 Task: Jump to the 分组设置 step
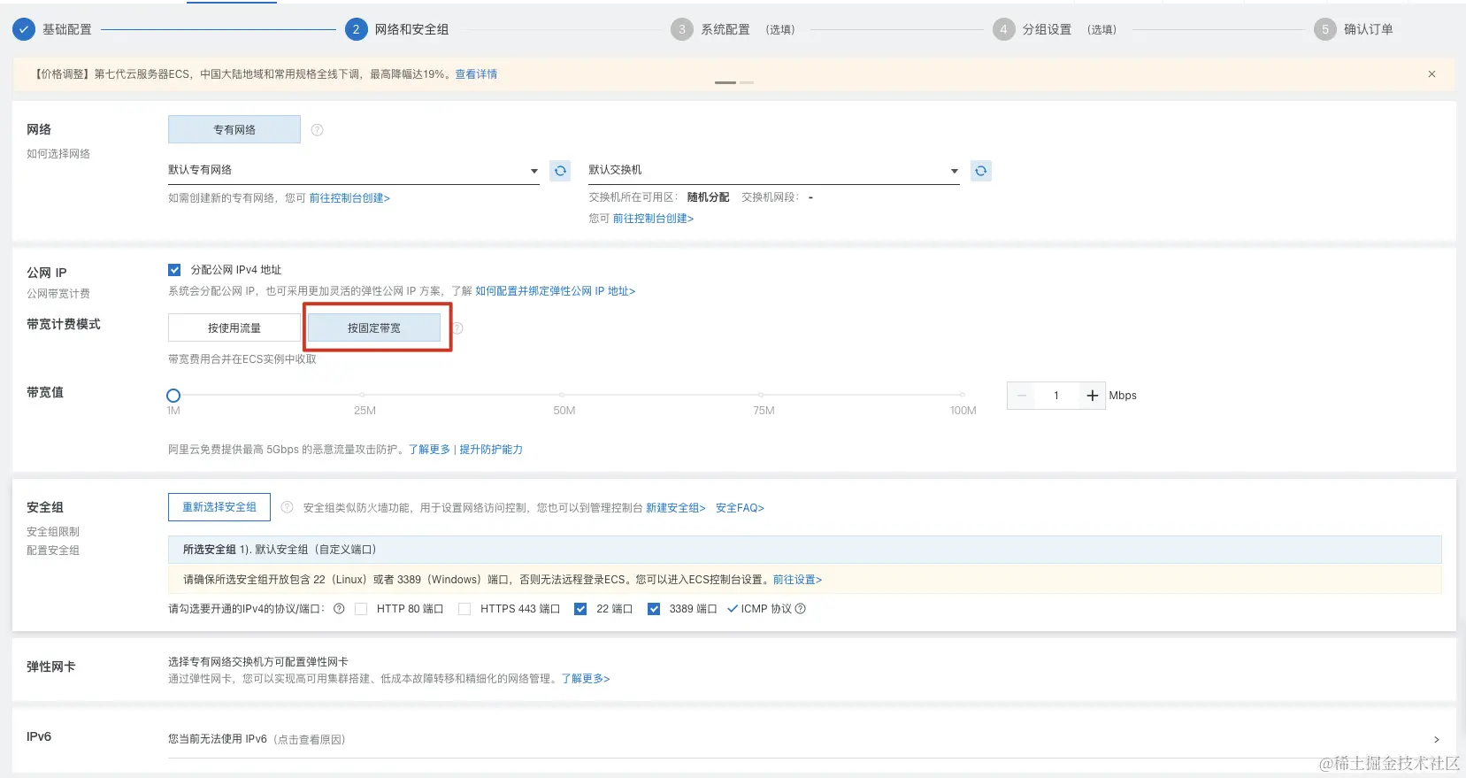1047,29
